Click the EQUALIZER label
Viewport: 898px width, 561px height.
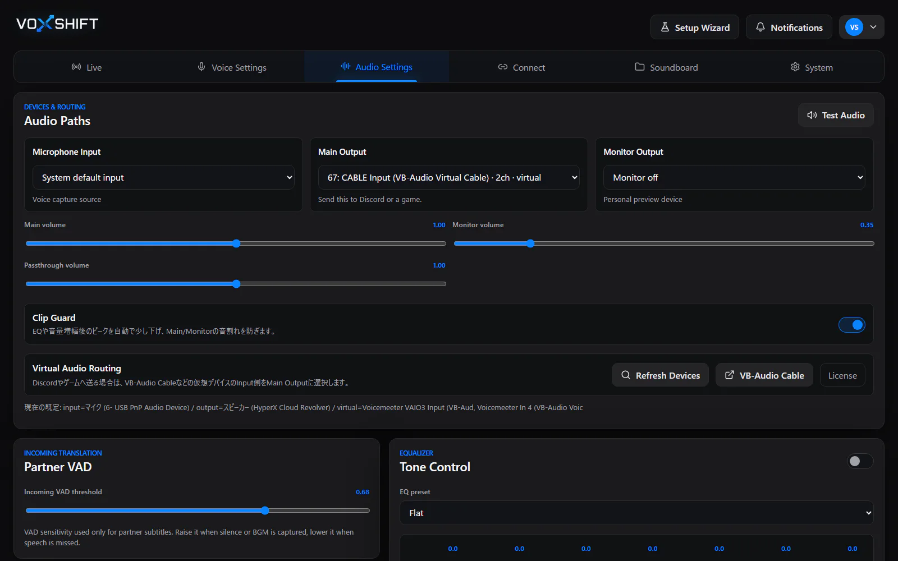click(416, 453)
